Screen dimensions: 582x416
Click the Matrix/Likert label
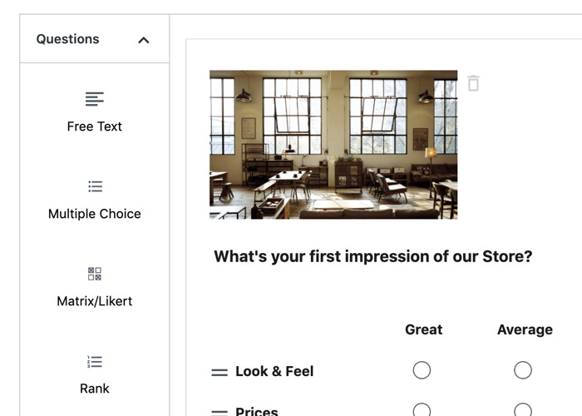click(x=95, y=301)
